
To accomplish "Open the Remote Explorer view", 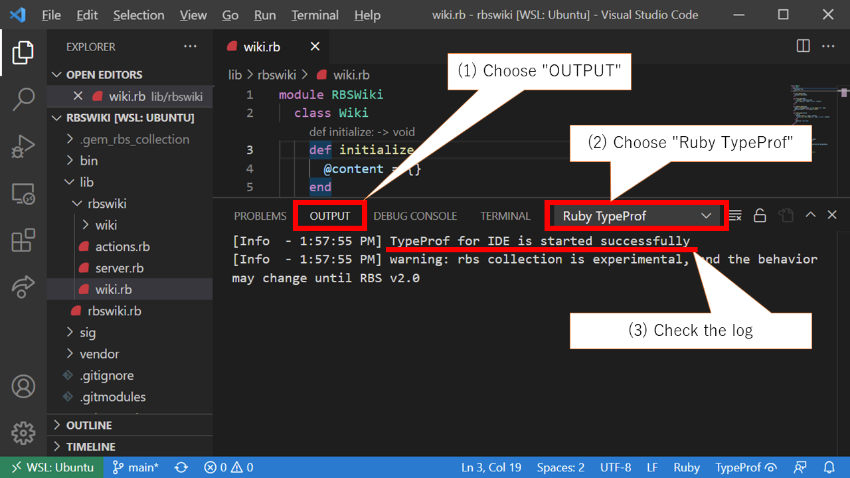I will (x=23, y=194).
